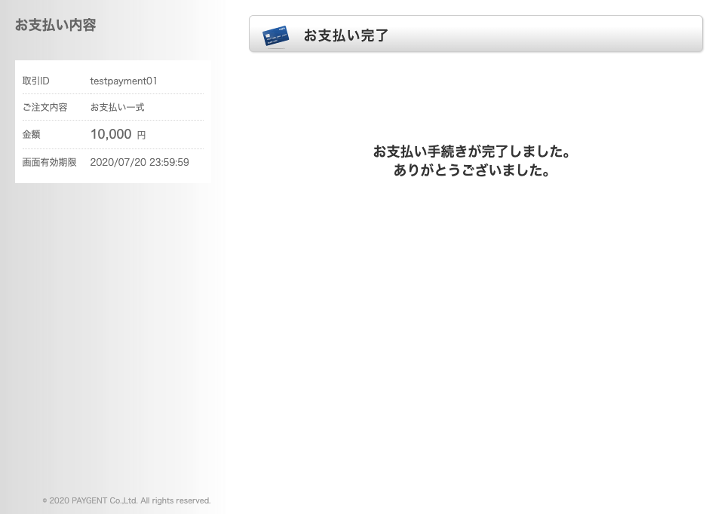Select order content お支払い一式
721x514 pixels.
click(x=117, y=107)
